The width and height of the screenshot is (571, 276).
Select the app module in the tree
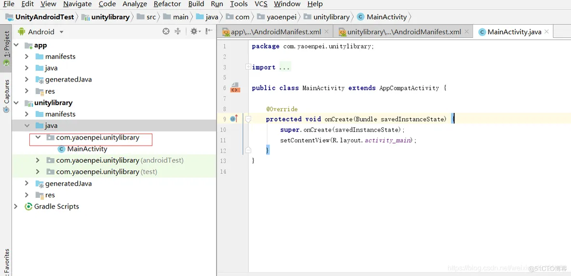[x=36, y=45]
